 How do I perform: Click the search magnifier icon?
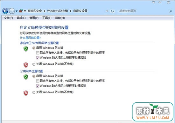tap(171, 11)
